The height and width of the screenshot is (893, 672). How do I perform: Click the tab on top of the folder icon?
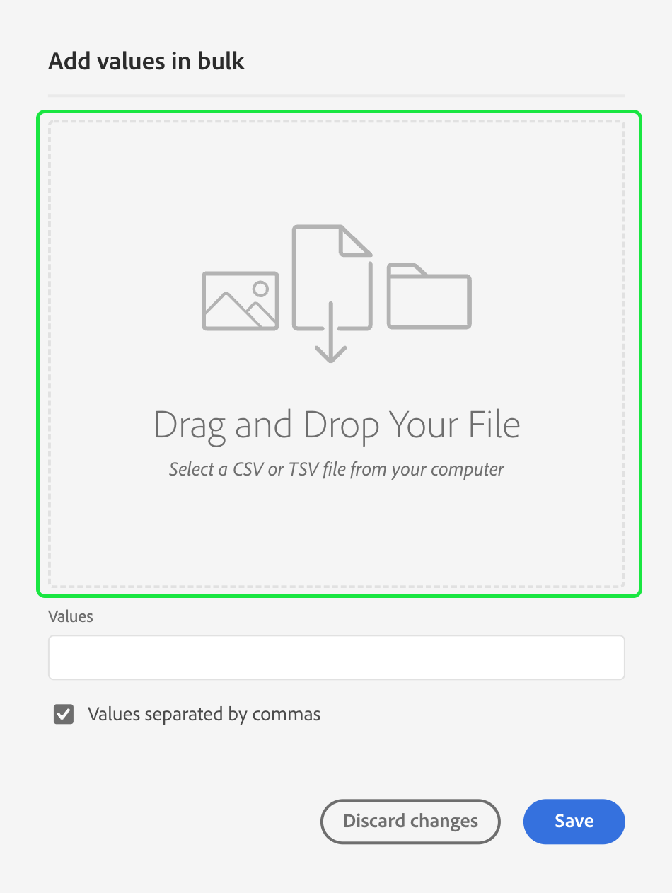coord(408,270)
